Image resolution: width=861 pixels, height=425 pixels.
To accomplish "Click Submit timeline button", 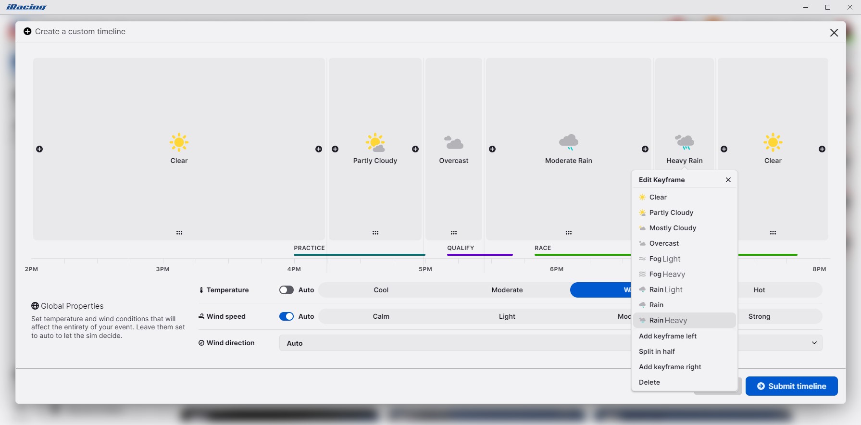I will (791, 386).
